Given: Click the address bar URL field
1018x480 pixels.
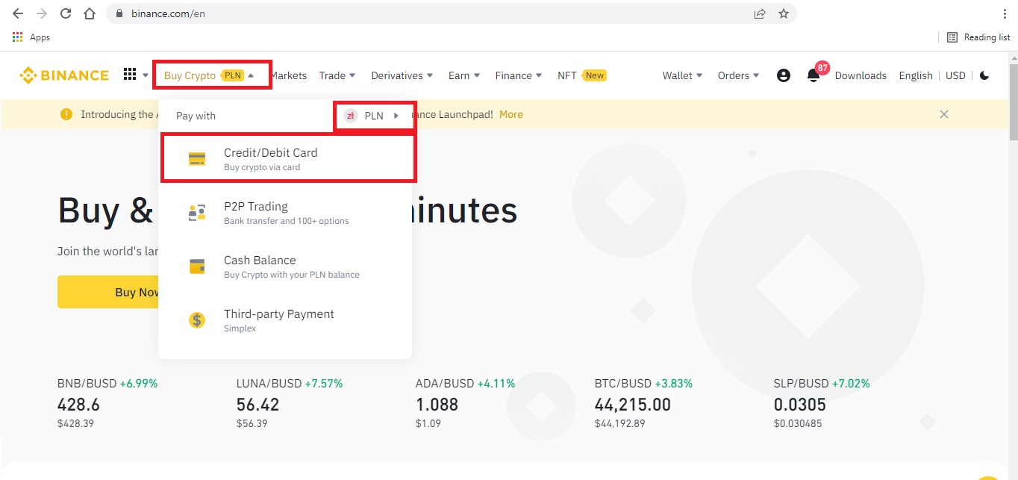Looking at the screenshot, I should [452, 13].
